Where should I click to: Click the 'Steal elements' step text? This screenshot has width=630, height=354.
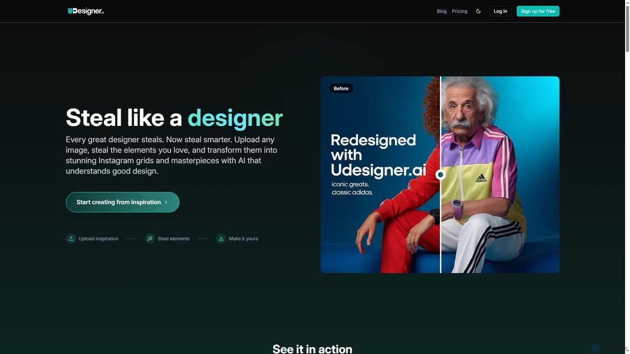173,238
